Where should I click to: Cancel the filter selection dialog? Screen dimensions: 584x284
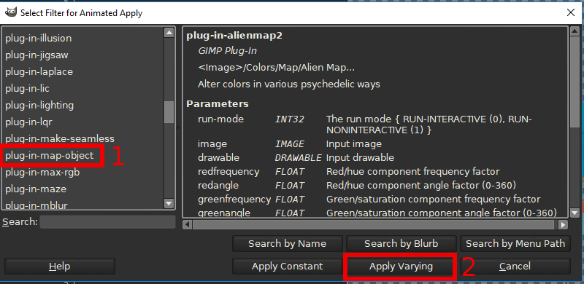tap(515, 267)
